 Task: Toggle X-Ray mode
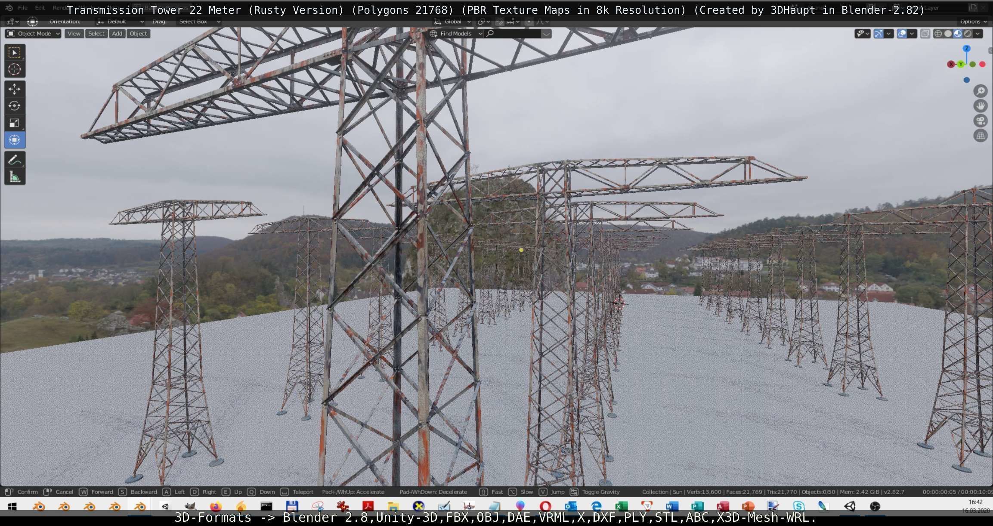click(x=925, y=34)
